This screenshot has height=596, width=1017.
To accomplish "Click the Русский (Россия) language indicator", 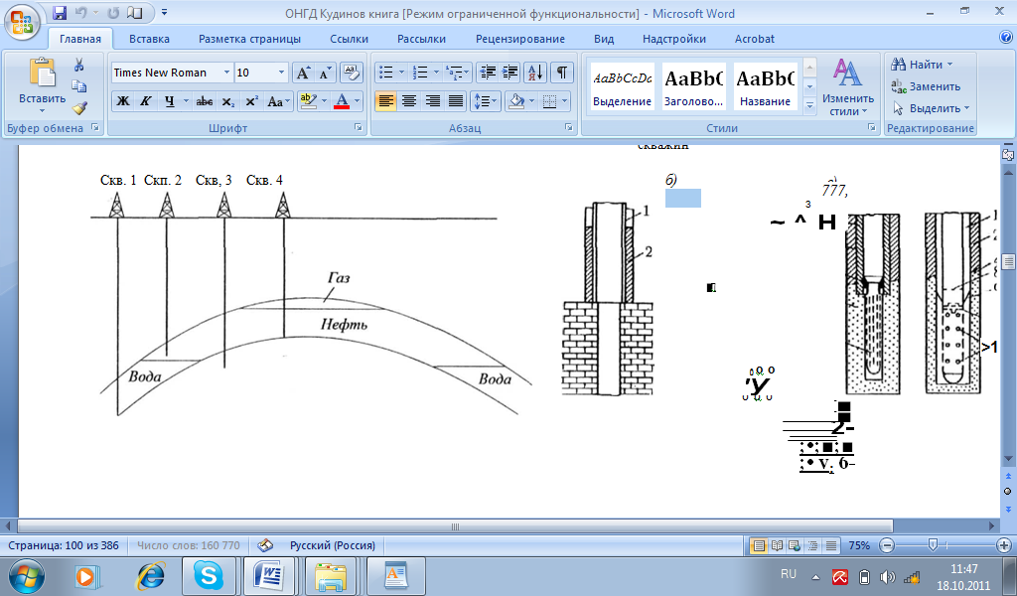I will coord(332,545).
